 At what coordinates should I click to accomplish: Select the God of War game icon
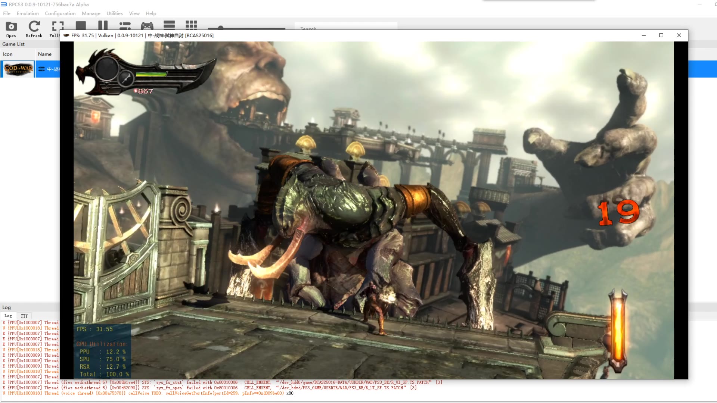(18, 69)
